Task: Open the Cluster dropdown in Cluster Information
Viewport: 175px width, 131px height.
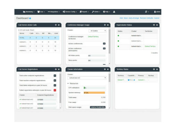Action: click(x=87, y=78)
